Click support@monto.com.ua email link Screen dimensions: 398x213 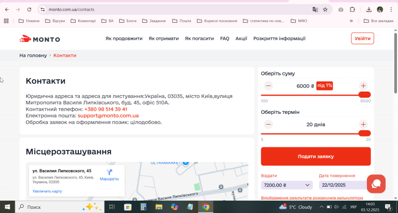point(108,115)
